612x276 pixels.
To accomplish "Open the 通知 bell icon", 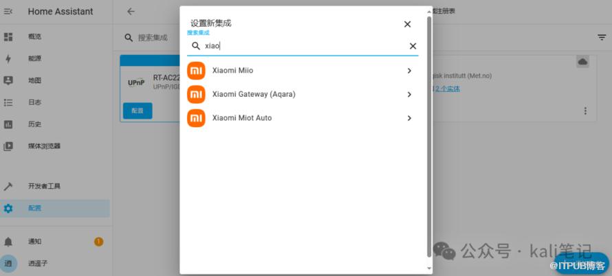I will (8, 242).
